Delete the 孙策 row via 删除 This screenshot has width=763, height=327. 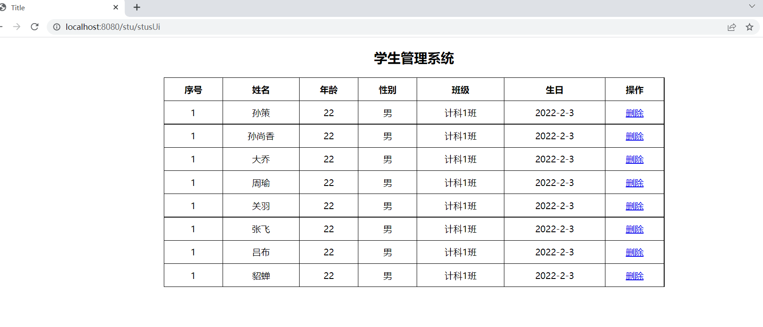pyautogui.click(x=634, y=113)
